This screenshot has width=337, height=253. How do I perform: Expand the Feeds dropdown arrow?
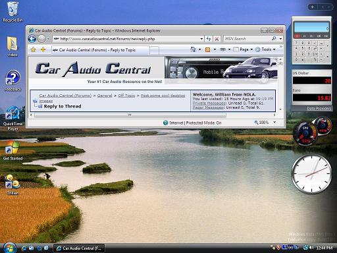(215, 49)
